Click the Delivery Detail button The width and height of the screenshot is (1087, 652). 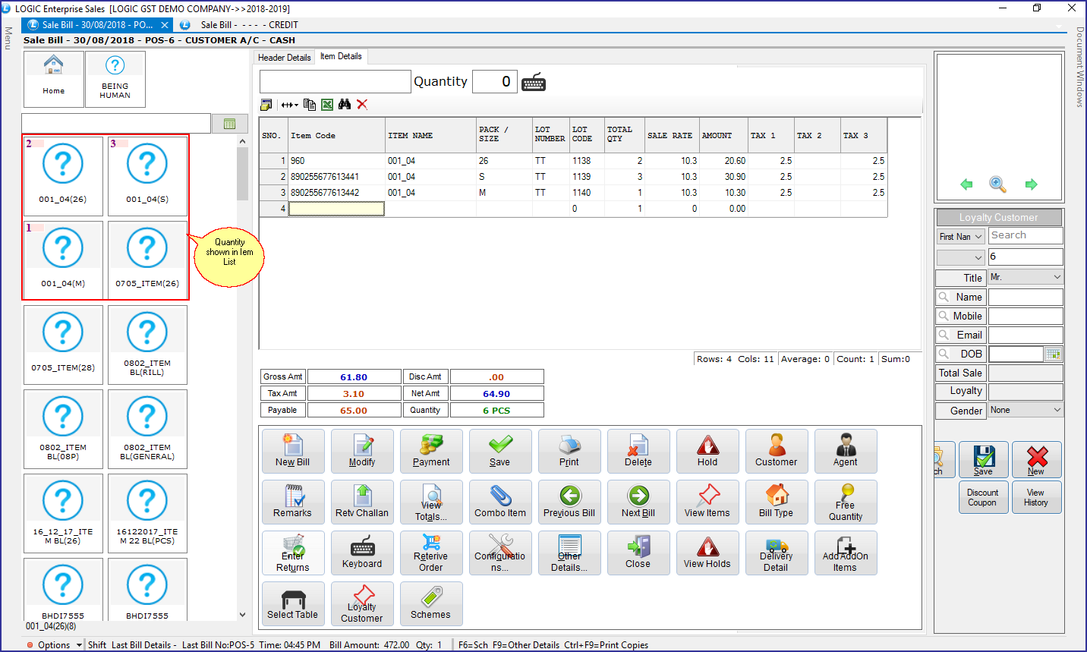[777, 553]
